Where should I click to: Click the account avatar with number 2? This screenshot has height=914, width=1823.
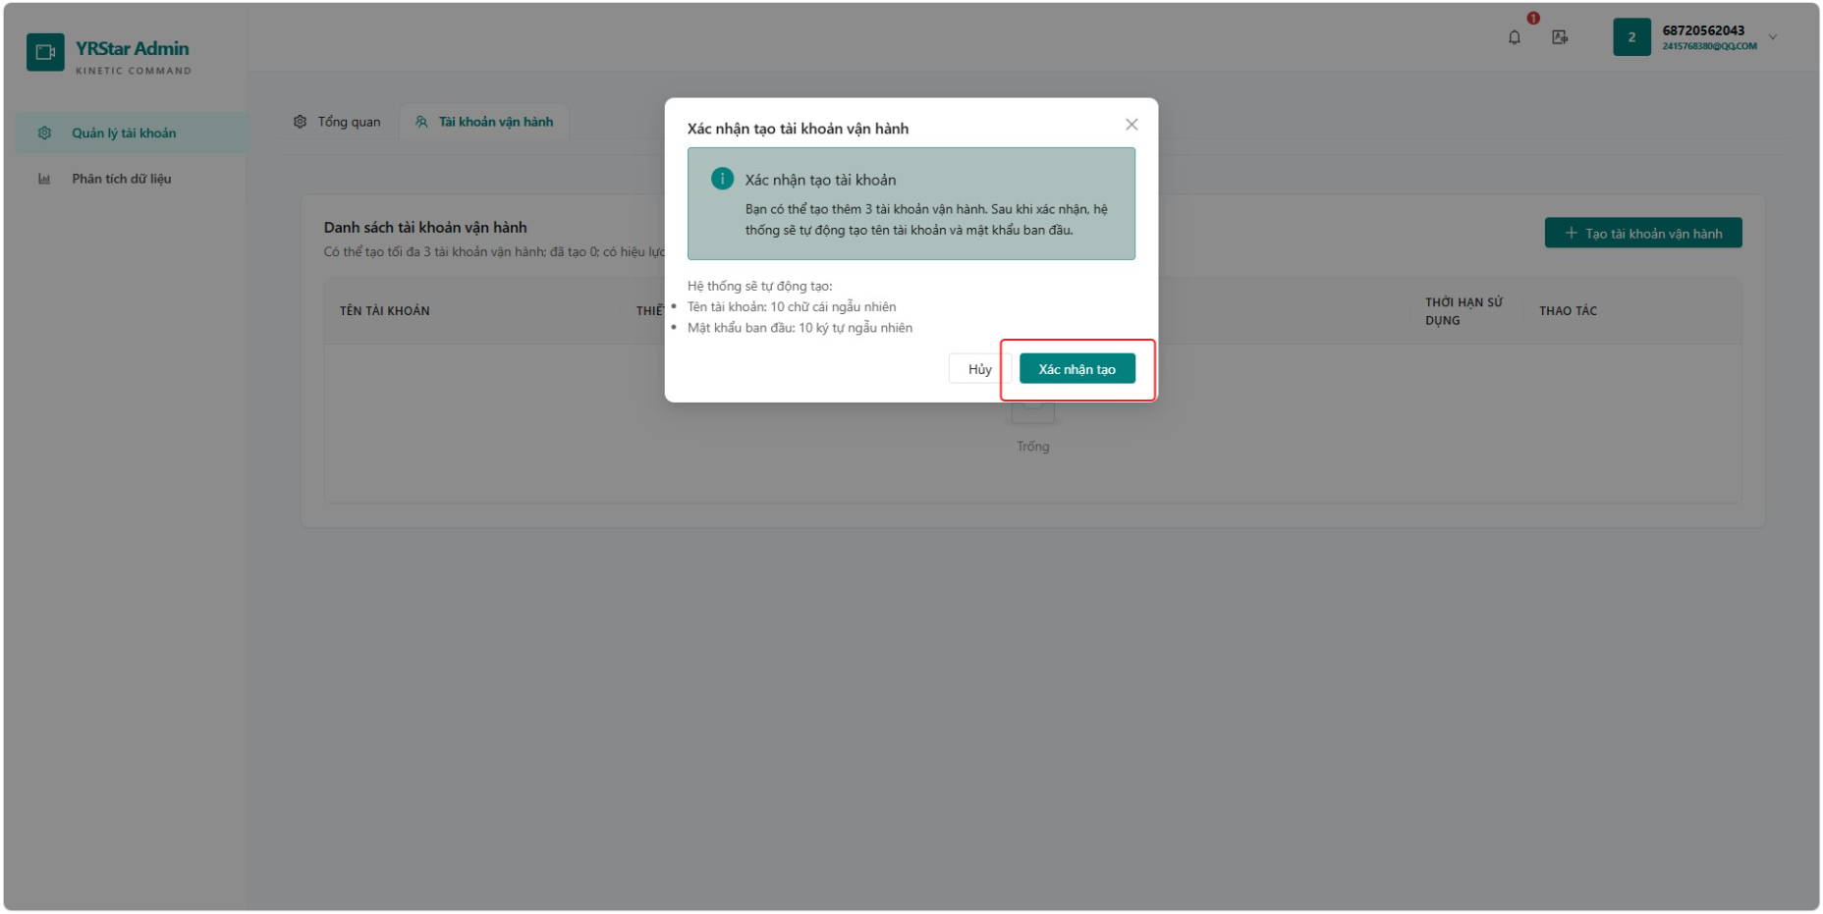(1631, 37)
